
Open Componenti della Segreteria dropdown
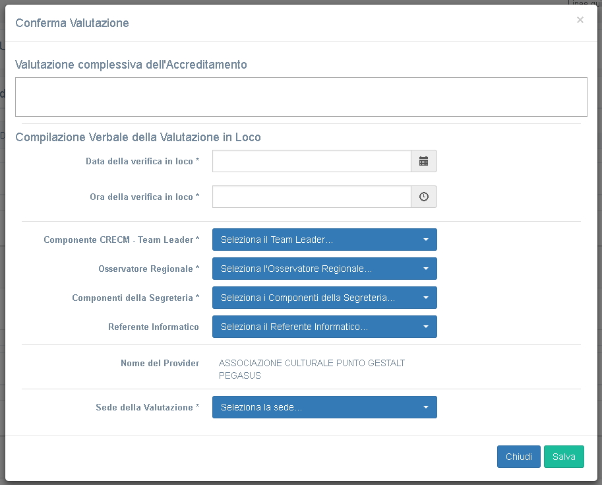click(x=324, y=298)
